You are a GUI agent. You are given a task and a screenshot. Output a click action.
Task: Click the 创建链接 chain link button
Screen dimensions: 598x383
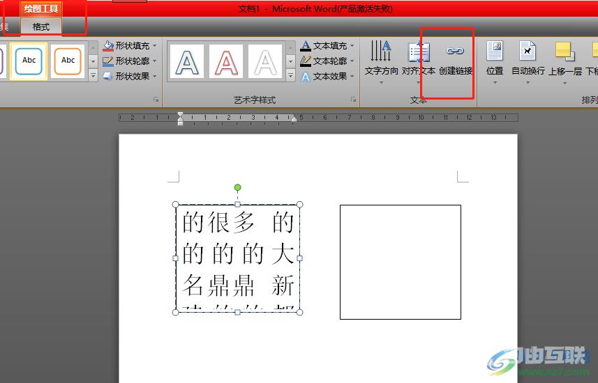pyautogui.click(x=456, y=59)
